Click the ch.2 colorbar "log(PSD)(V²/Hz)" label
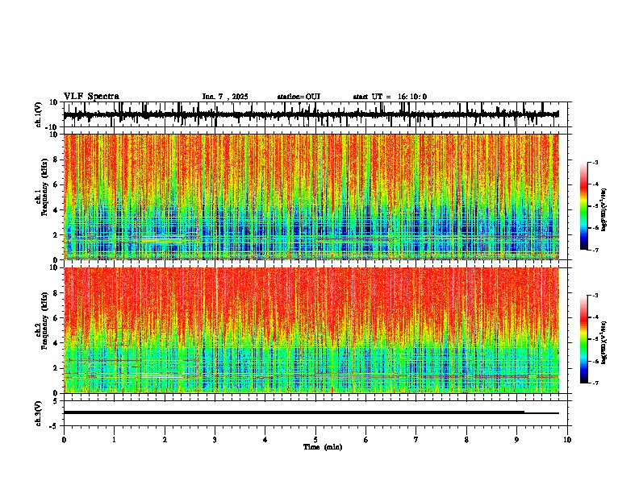 [x=603, y=342]
